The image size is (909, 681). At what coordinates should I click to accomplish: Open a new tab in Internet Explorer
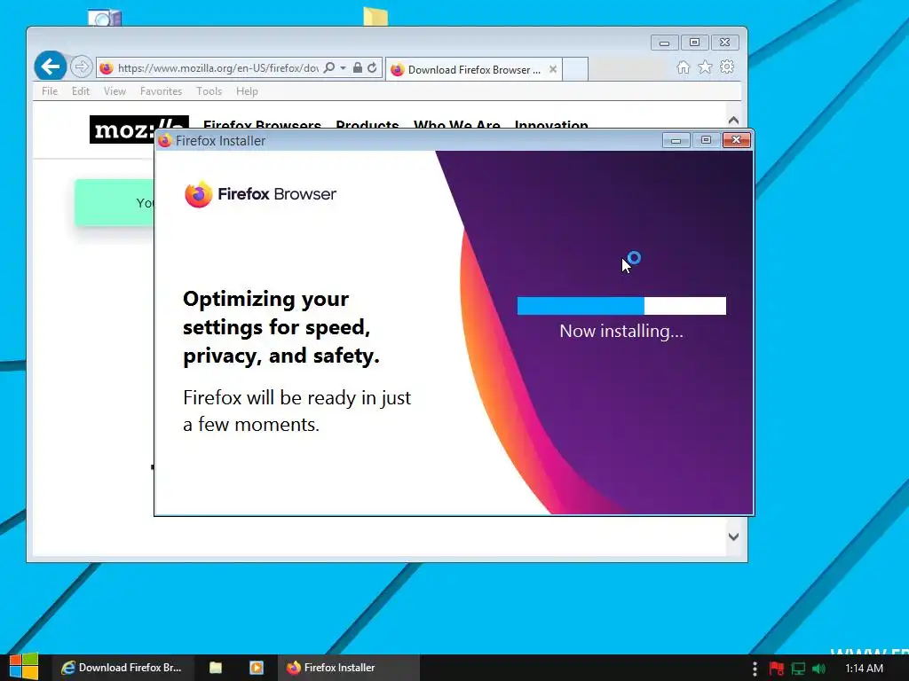575,69
